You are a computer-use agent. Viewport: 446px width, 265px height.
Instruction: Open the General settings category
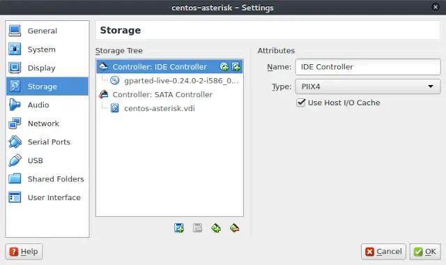[x=47, y=31]
